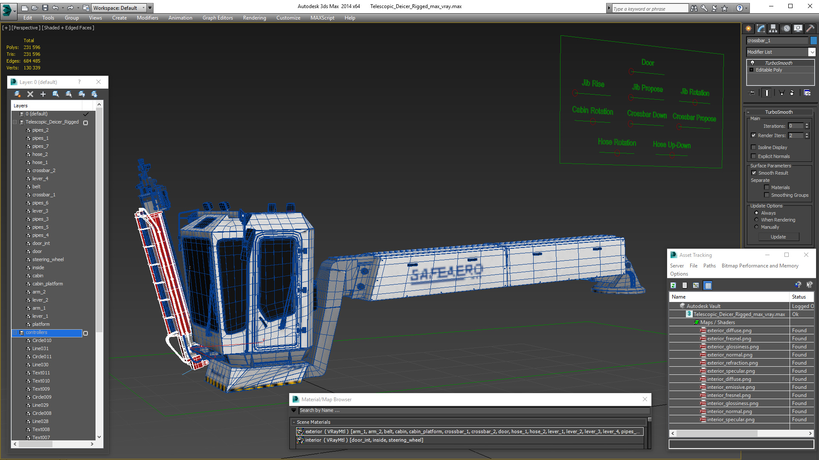
Task: Open the Graph Editors menu
Action: (x=218, y=18)
